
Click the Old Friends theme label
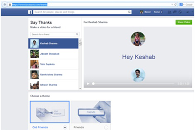tap(40, 127)
